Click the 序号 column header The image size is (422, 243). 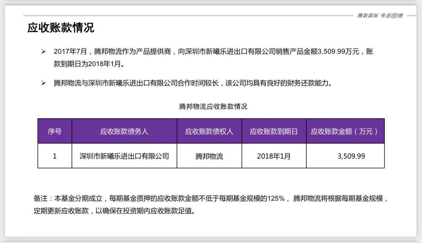(55, 131)
